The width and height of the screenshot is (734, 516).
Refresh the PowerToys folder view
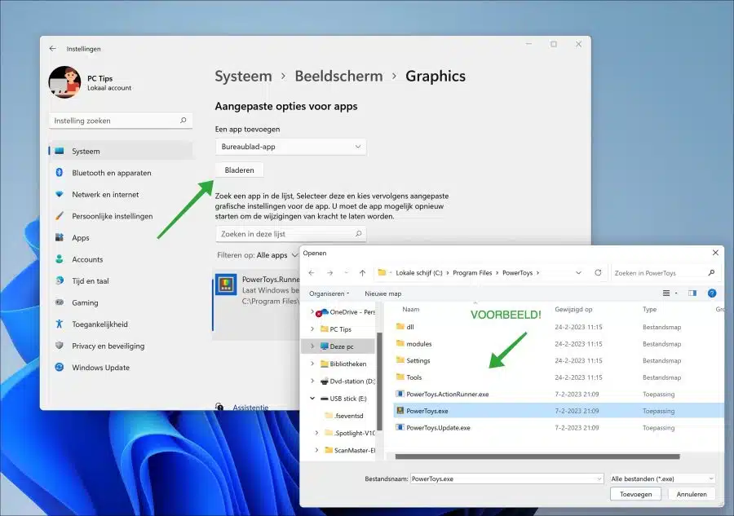pyautogui.click(x=598, y=273)
